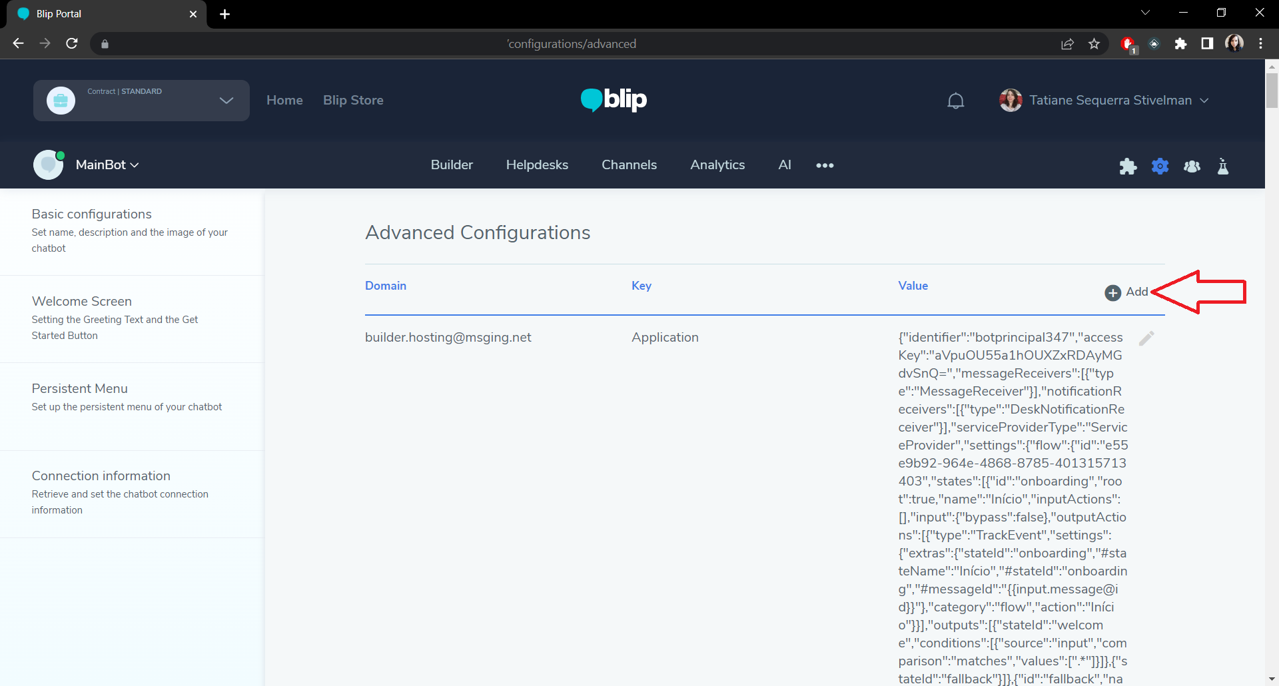
Task: Open Welcome Screen settings
Action: (132, 318)
